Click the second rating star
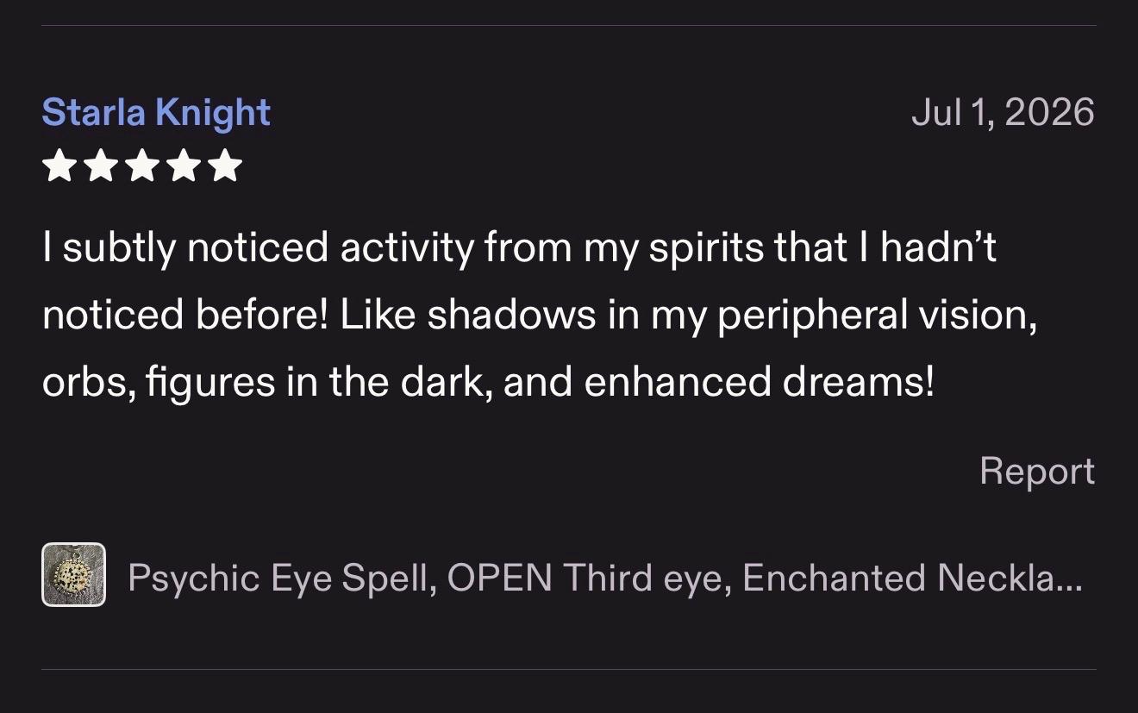 tap(101, 165)
